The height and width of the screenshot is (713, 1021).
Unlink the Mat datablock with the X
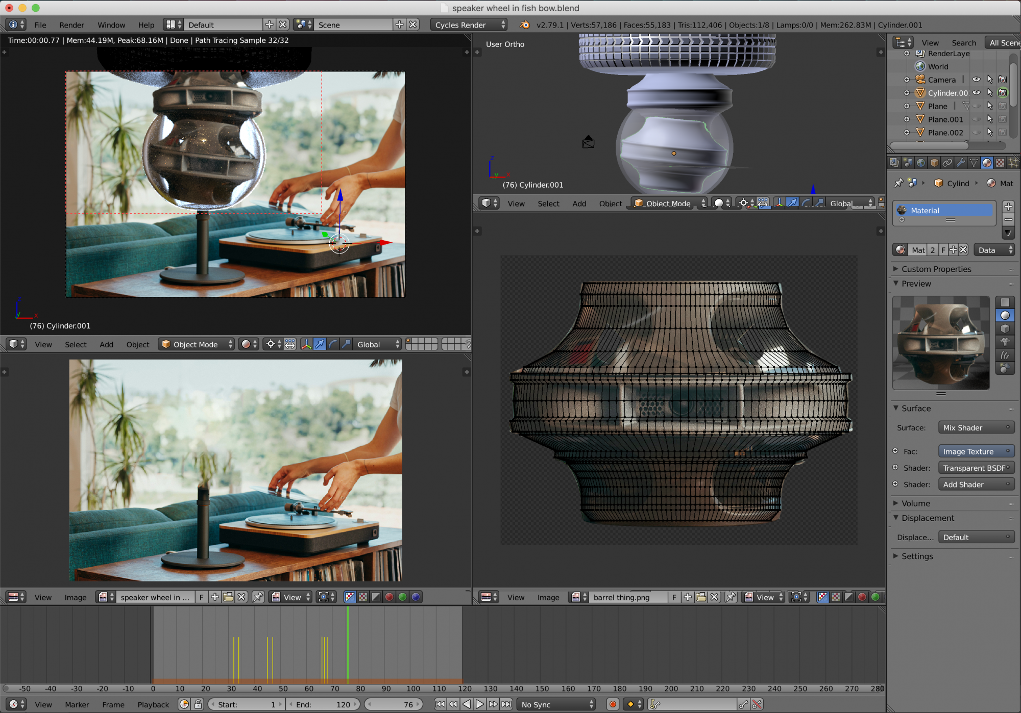coord(963,250)
